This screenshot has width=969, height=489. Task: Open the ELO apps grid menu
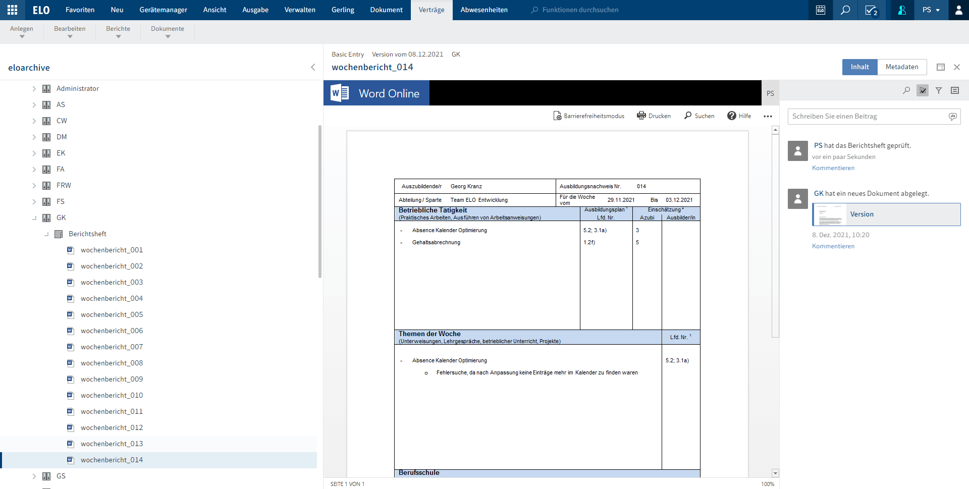(13, 10)
